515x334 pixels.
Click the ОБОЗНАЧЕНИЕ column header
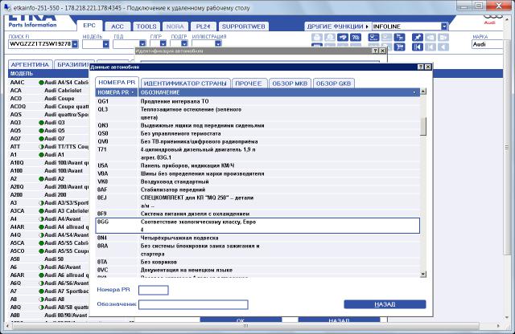click(x=279, y=92)
